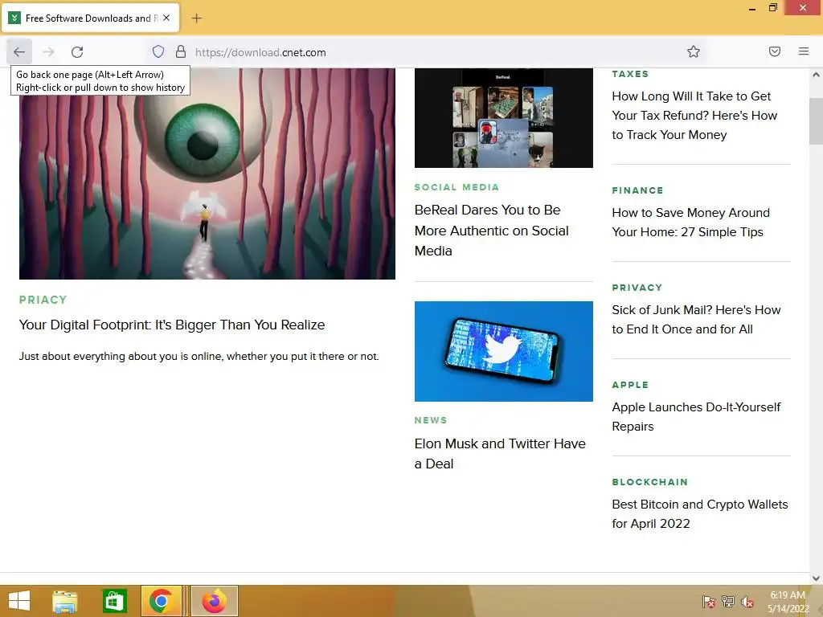The height and width of the screenshot is (617, 823).
Task: Click the scrollbar up arrow
Action: [816, 75]
